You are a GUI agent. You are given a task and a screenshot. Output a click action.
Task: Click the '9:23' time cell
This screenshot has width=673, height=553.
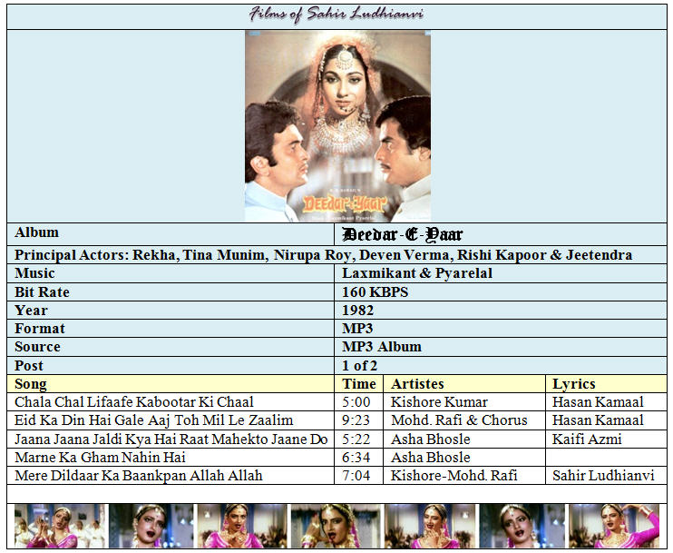[x=359, y=420]
